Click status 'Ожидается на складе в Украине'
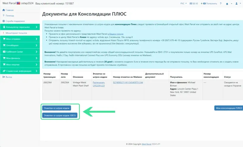 click(x=232, y=84)
